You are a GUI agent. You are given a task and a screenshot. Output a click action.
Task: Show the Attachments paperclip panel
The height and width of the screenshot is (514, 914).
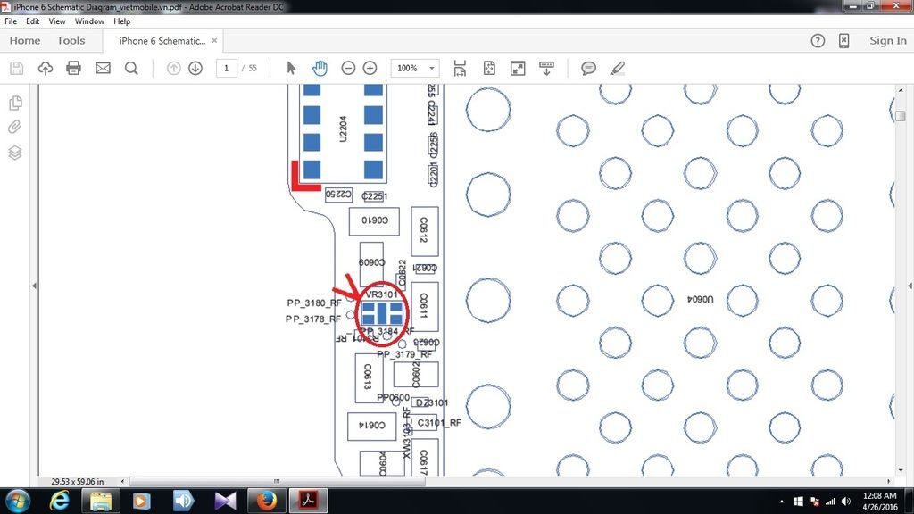tap(15, 128)
